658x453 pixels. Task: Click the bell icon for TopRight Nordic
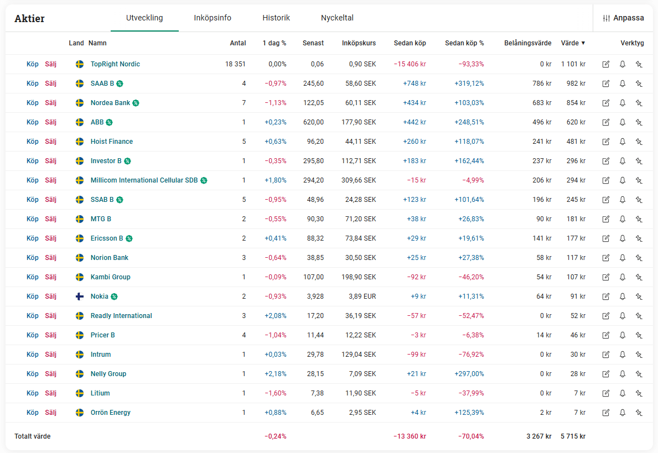click(622, 64)
